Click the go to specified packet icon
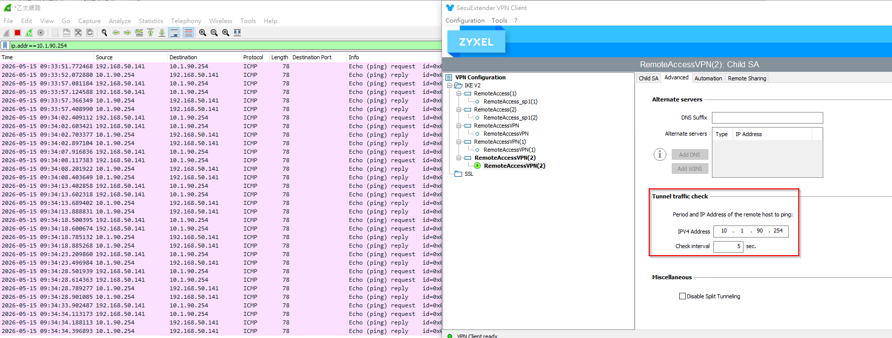Viewport: 892px width, 338px height. tap(139, 33)
